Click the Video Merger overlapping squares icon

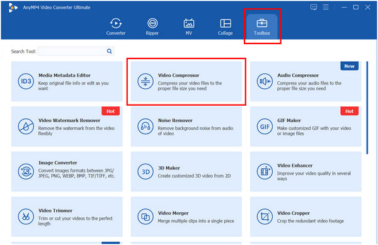[146, 217]
